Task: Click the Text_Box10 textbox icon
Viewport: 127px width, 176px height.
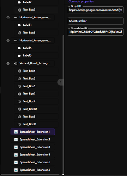Action: point(19,109)
